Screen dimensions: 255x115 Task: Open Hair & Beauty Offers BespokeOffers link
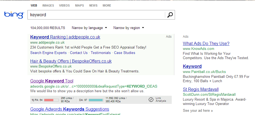point(71,61)
